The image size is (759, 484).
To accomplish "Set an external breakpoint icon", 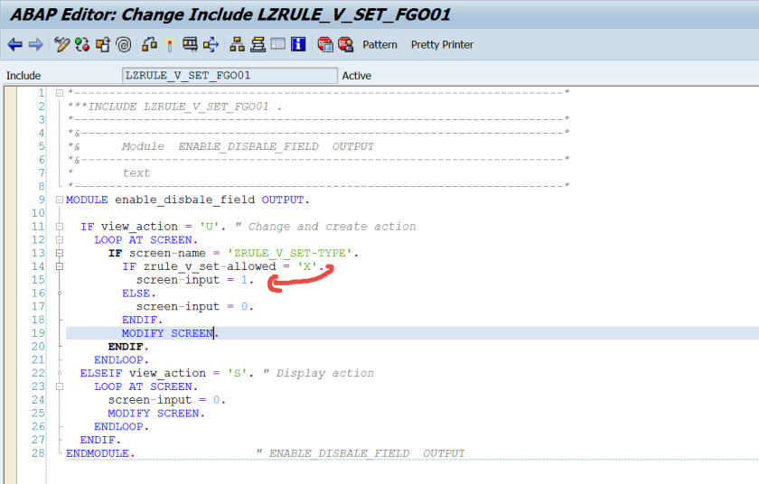I will [345, 44].
